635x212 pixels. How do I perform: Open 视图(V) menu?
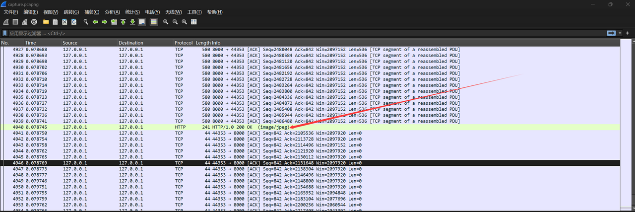pos(51,12)
